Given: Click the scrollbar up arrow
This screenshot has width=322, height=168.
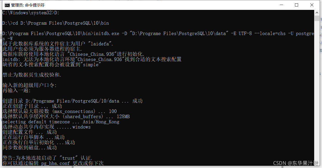Looking at the screenshot, I should pos(317,12).
